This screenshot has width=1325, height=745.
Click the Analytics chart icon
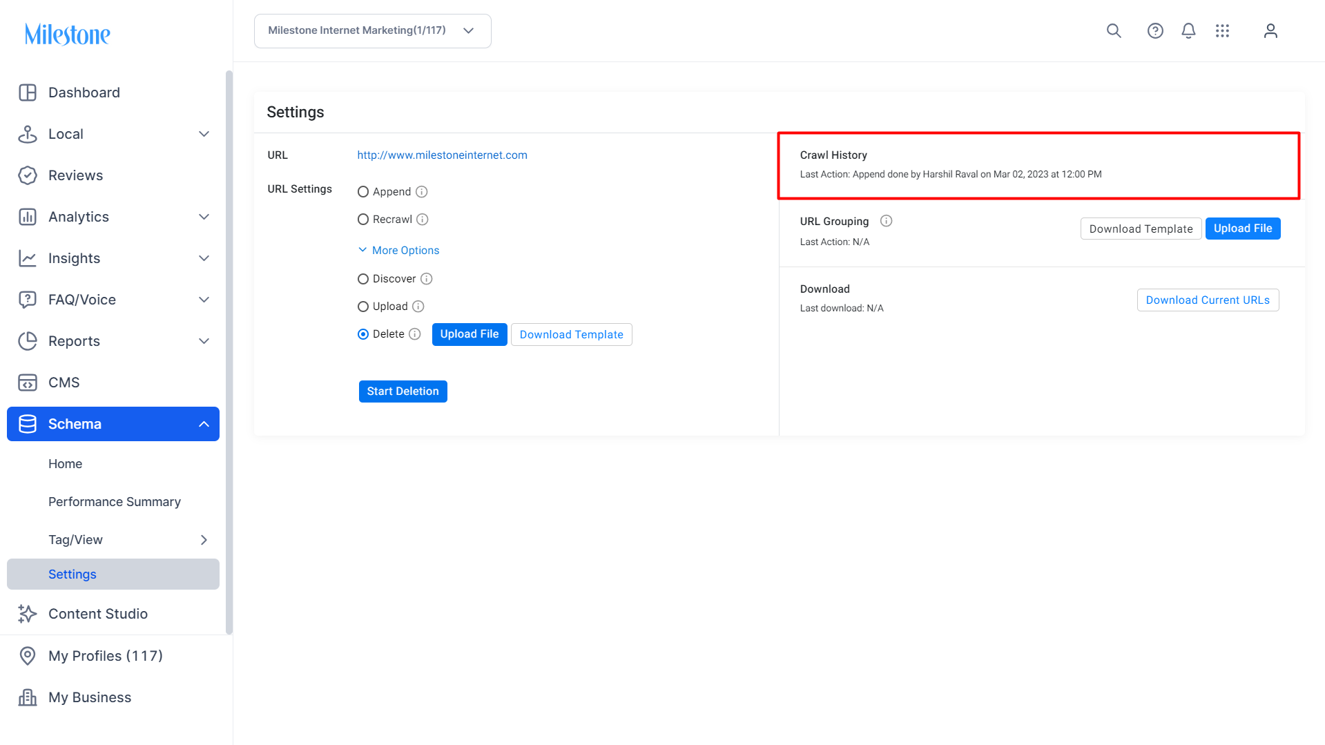[x=28, y=217]
